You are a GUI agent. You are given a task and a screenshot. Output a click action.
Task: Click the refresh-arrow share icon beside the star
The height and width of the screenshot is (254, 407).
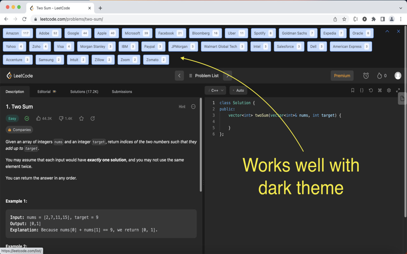(93, 118)
